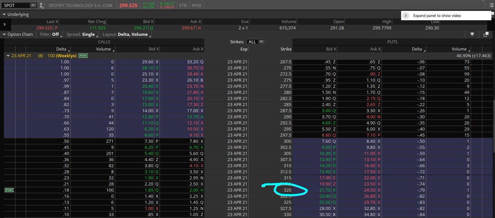The width and height of the screenshot is (495, 218).
Task: Click the calls Bid X column header
Action: (x=153, y=49)
